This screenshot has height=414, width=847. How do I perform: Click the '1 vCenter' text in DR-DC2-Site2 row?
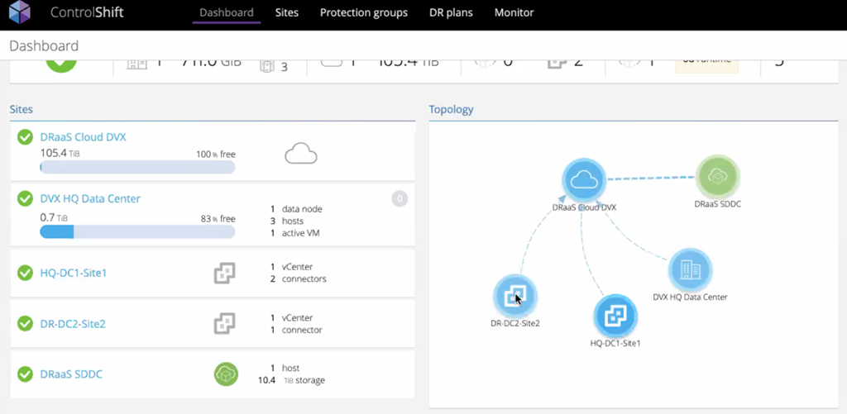(291, 317)
